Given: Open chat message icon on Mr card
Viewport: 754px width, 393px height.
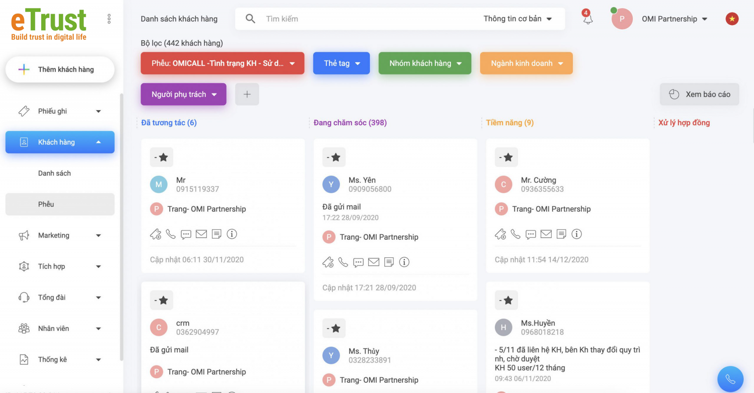Looking at the screenshot, I should (186, 234).
